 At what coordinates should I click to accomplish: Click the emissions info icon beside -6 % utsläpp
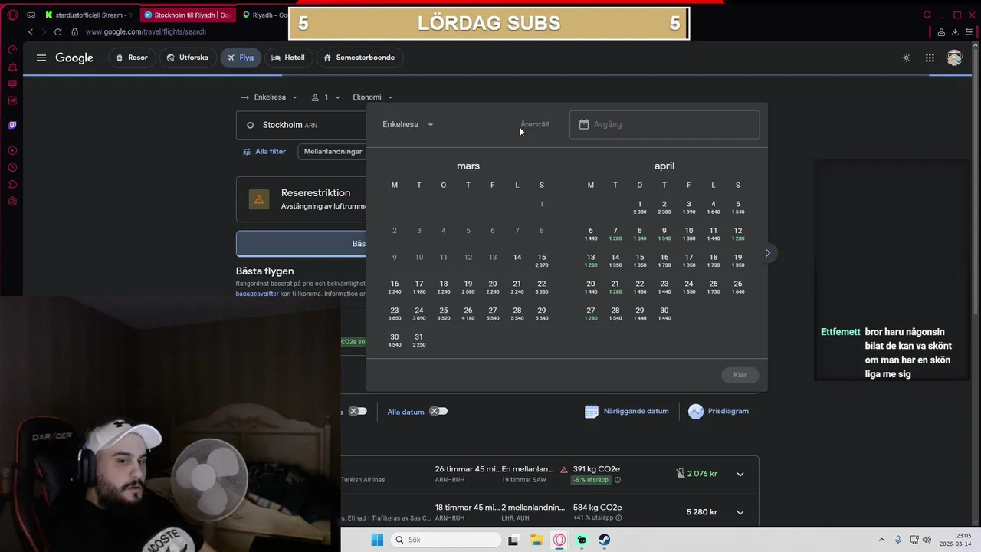coord(618,480)
